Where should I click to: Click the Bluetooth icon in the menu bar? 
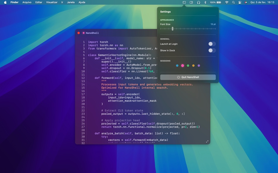click(205, 2)
